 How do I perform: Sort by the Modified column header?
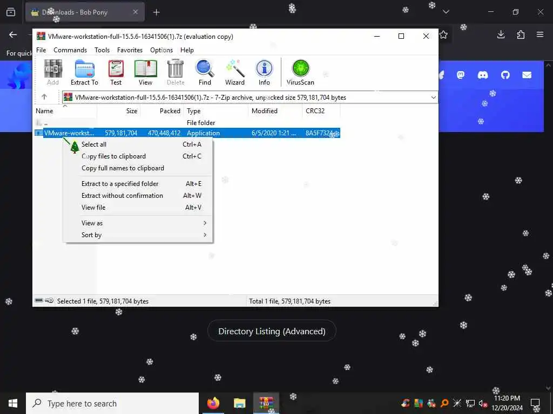click(x=275, y=111)
